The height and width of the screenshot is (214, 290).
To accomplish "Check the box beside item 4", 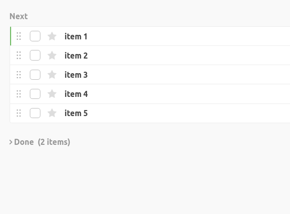I will [x=35, y=94].
